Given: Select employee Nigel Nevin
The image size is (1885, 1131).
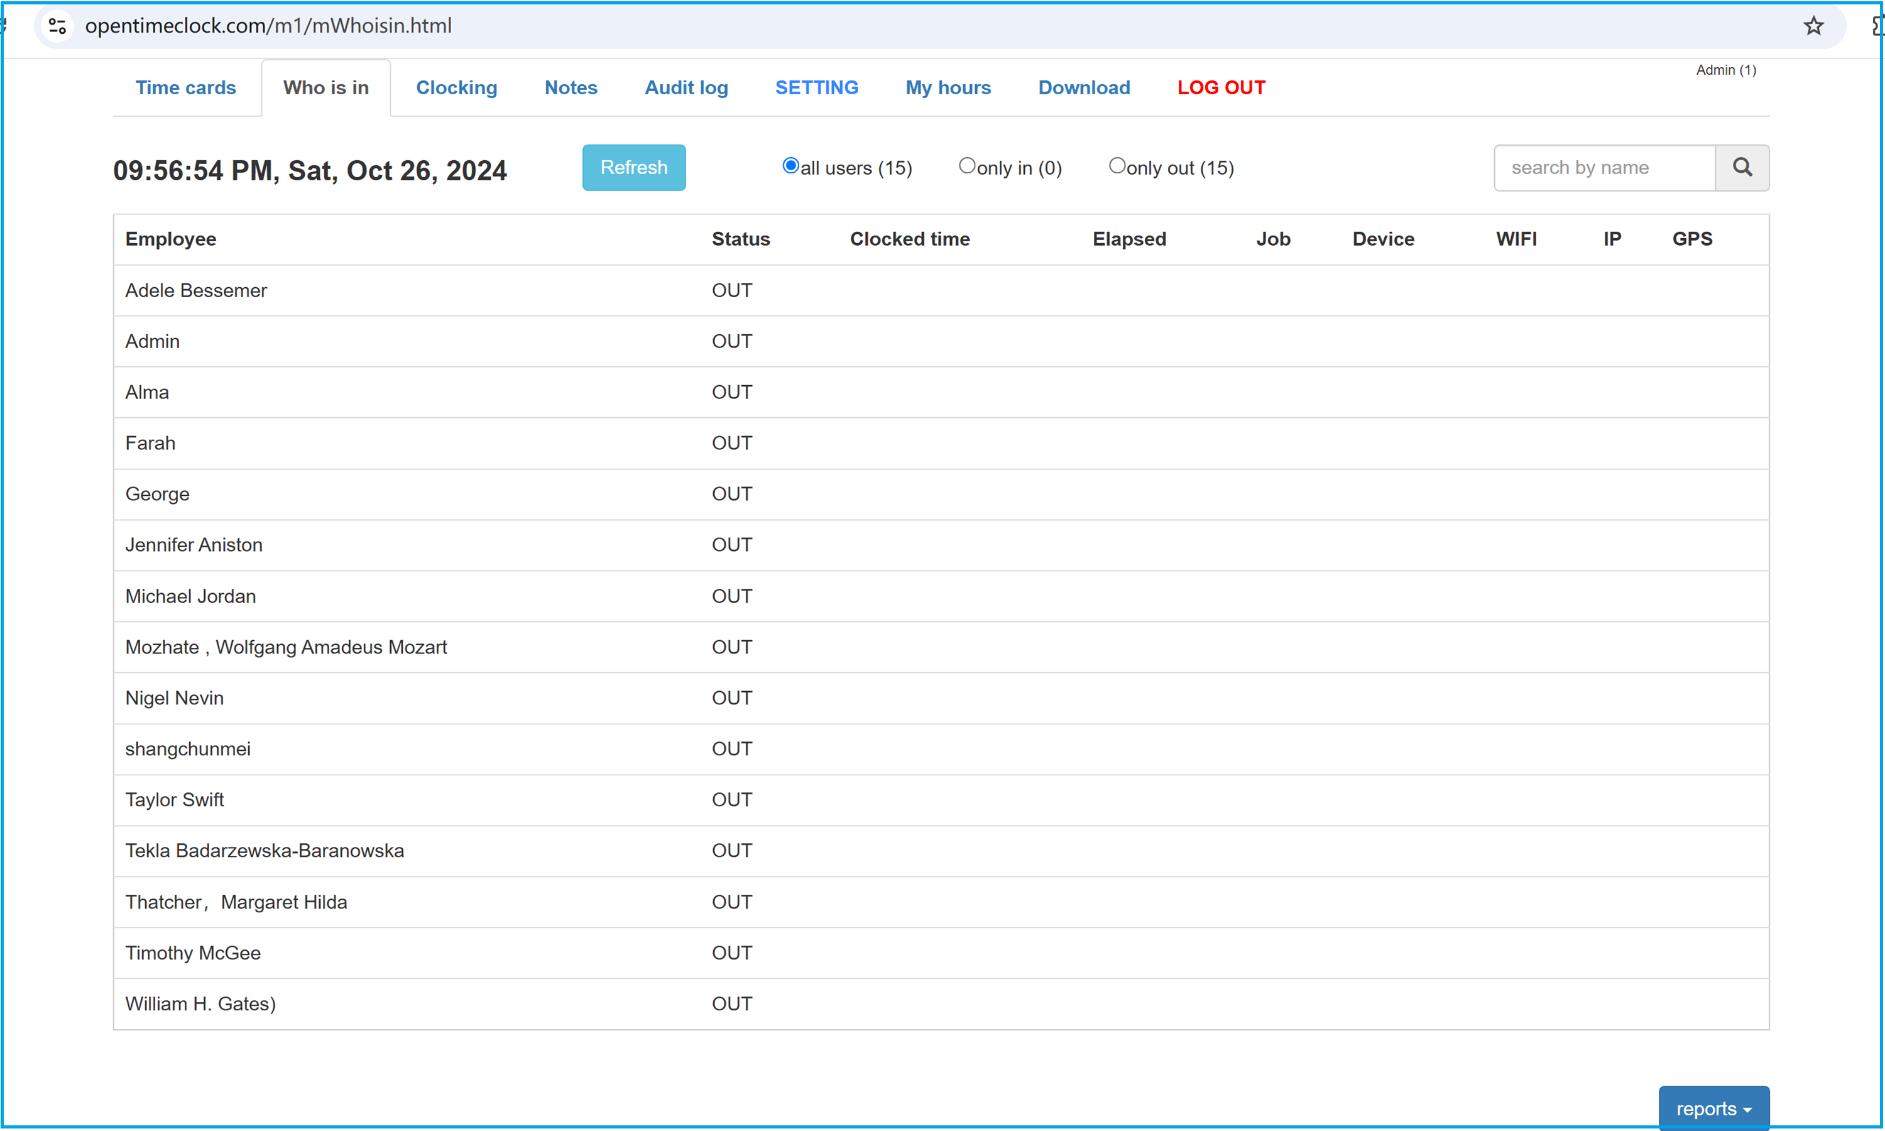Looking at the screenshot, I should pos(175,698).
